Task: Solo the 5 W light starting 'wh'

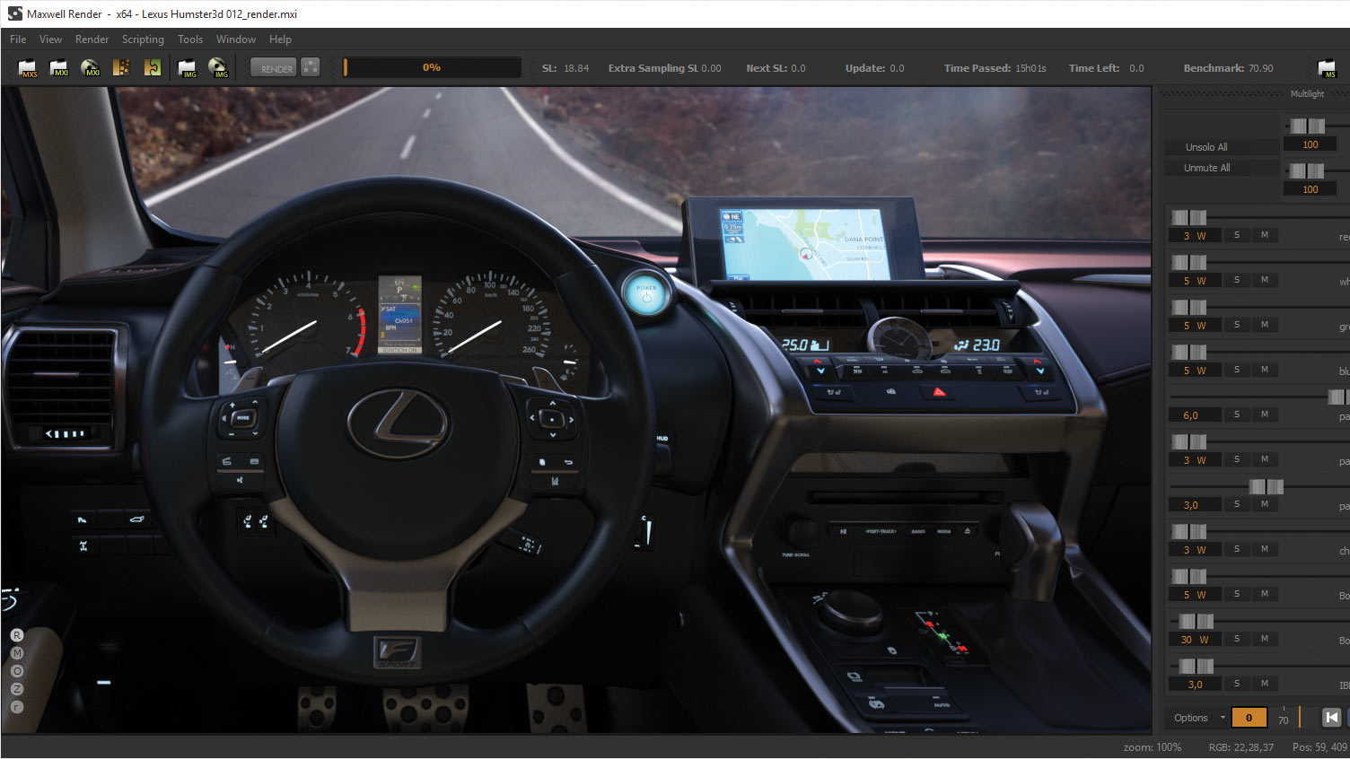Action: click(1236, 280)
